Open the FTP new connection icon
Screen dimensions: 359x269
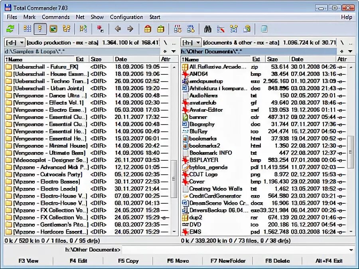coord(191,29)
